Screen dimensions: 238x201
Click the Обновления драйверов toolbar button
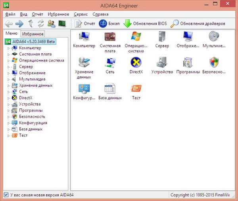[198, 24]
